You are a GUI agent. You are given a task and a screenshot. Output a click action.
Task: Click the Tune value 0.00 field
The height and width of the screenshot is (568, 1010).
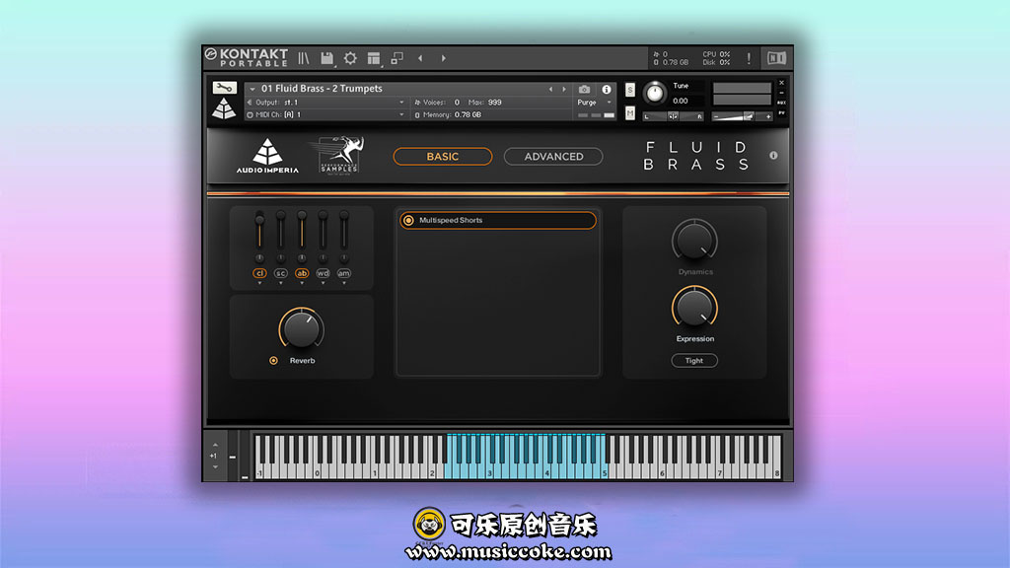tap(681, 102)
